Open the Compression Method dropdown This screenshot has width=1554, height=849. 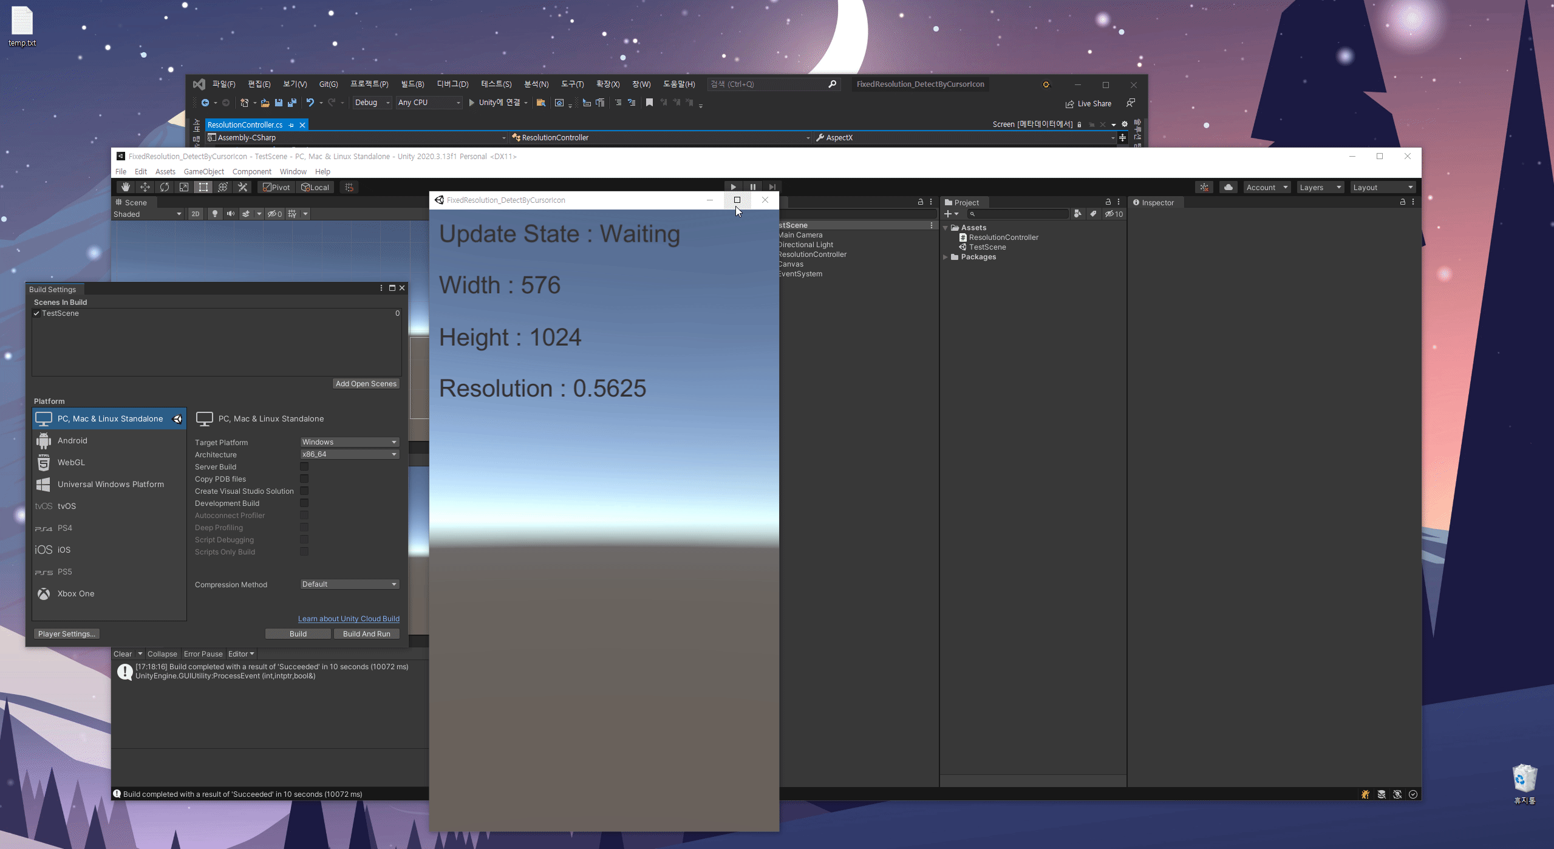point(349,584)
